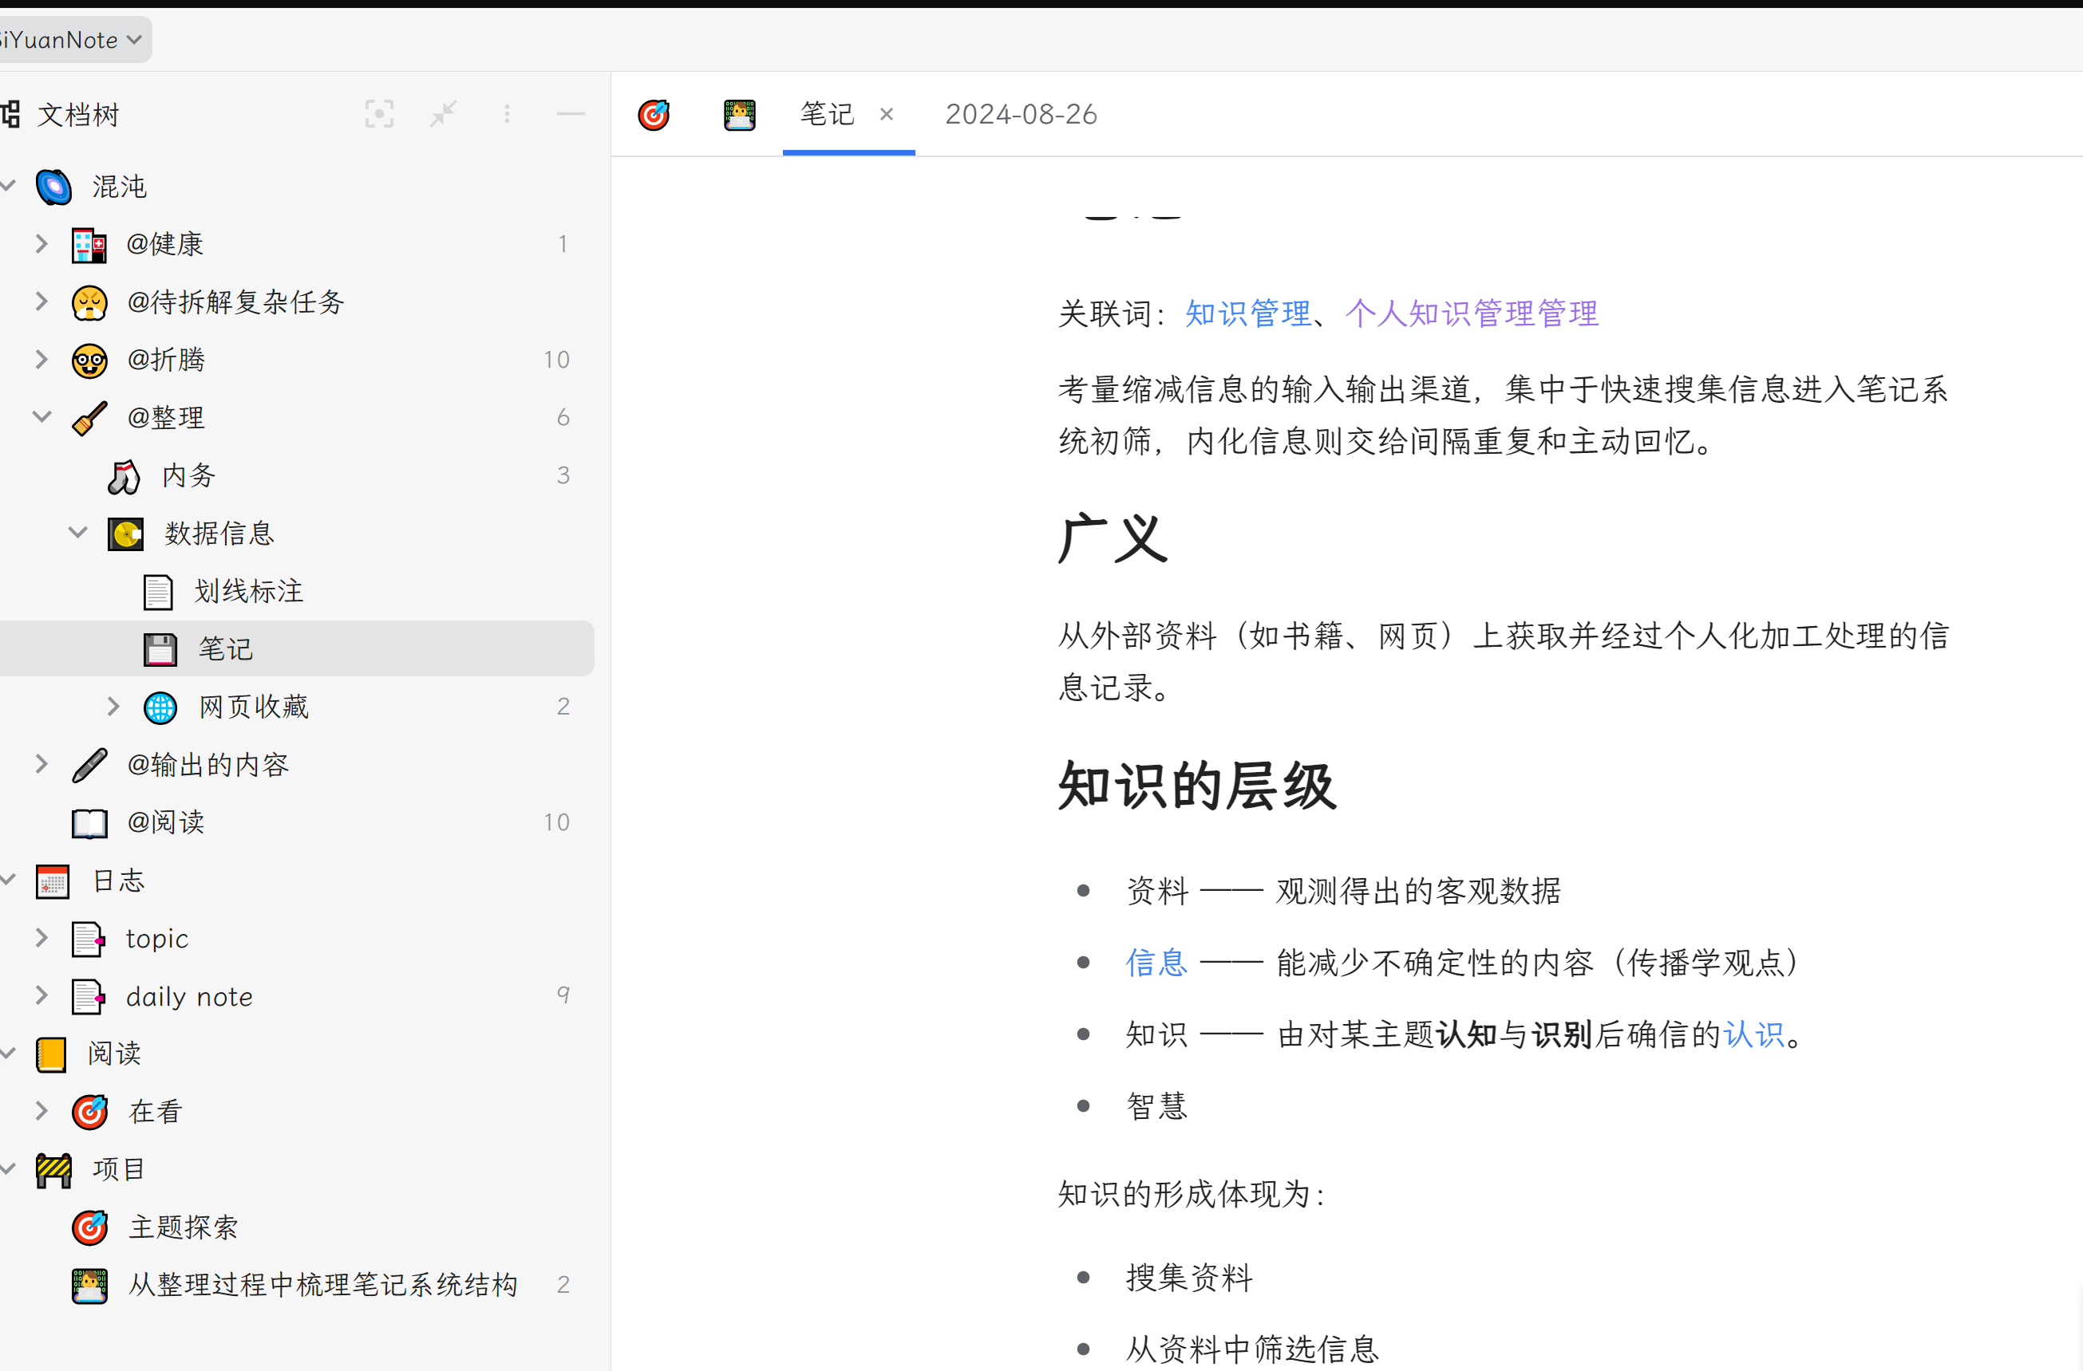Click the technologist emoji icon on the 笔记 tab
The image size is (2083, 1371).
point(740,114)
